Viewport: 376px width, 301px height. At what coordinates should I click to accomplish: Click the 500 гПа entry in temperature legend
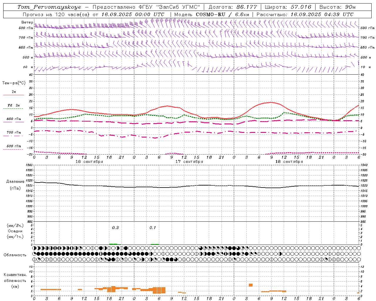click(x=14, y=146)
